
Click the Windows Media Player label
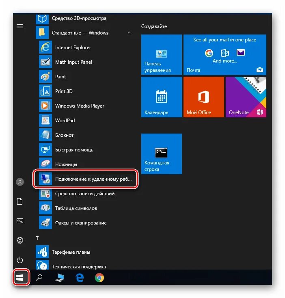(80, 106)
